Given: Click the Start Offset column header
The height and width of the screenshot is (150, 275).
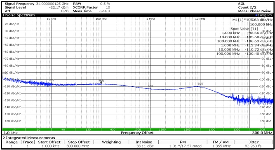Looking at the screenshot, I should tap(49, 142).
